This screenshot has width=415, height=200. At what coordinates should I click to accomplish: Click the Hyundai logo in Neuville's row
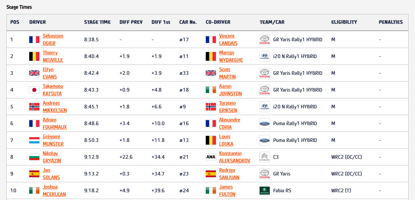tap(264, 56)
